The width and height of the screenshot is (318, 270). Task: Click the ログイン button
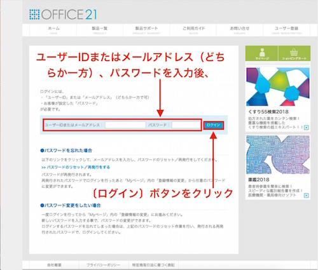[x=214, y=125]
